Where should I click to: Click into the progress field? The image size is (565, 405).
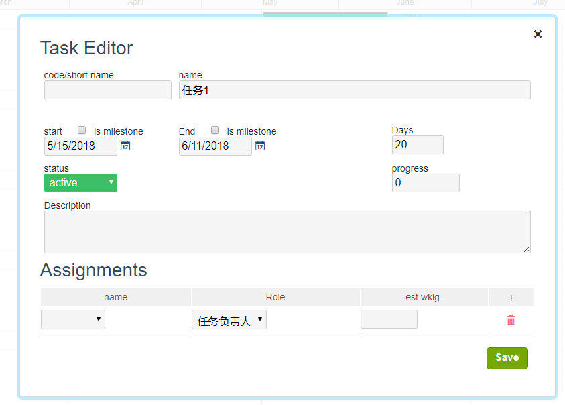(426, 183)
